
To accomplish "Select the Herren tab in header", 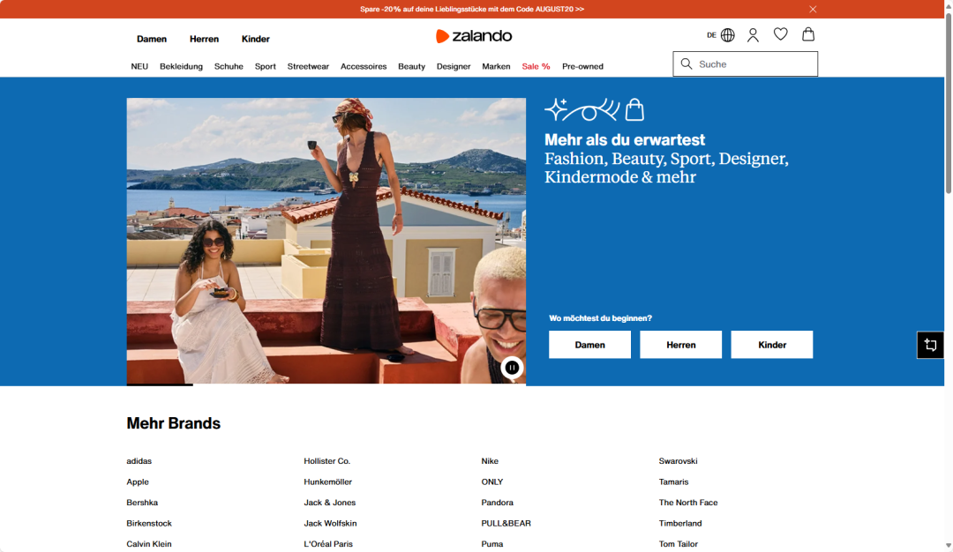I will pyautogui.click(x=204, y=39).
